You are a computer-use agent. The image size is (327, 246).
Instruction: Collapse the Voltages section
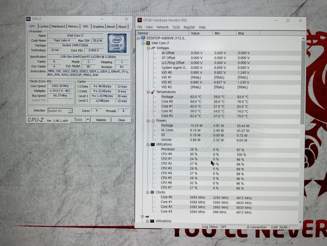click(148, 48)
